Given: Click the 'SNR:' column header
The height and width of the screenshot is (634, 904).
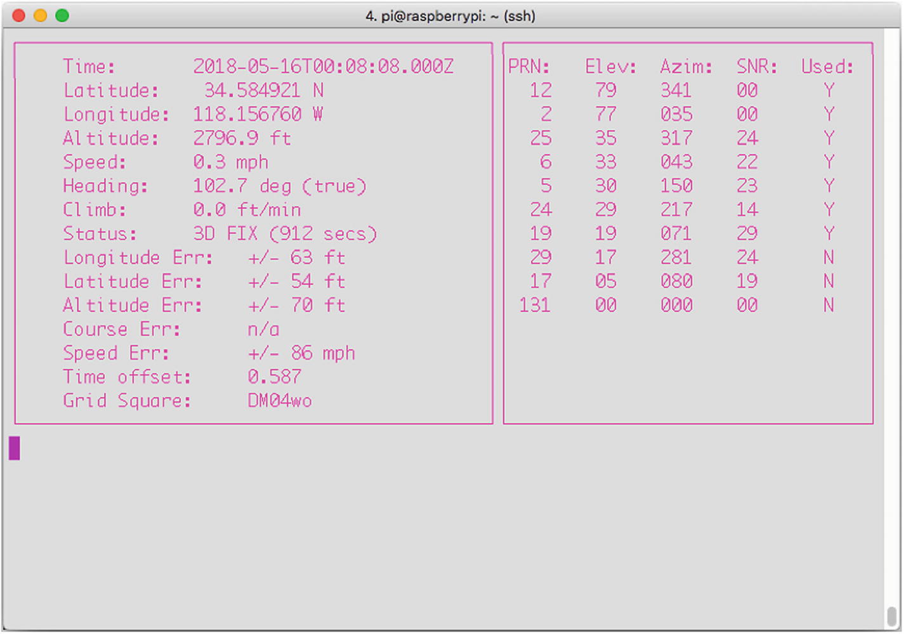Looking at the screenshot, I should pyautogui.click(x=757, y=67).
